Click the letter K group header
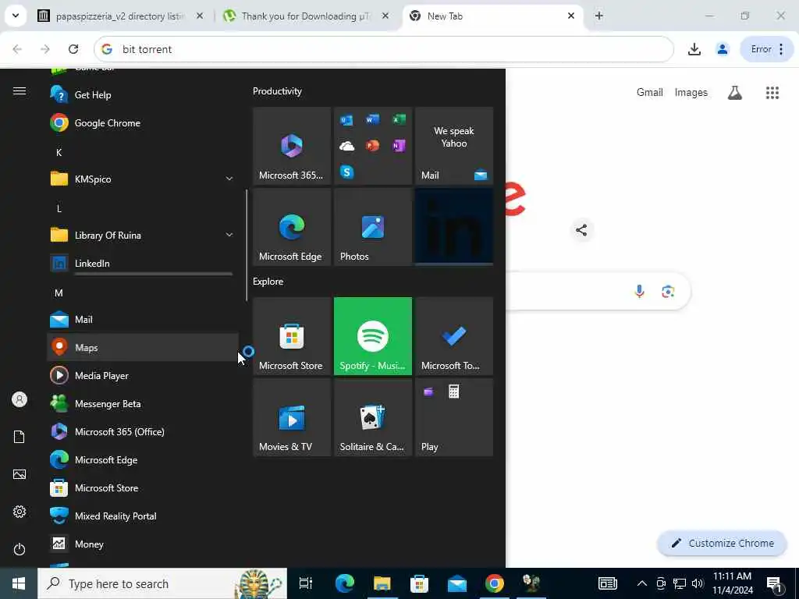This screenshot has height=599, width=799. point(59,152)
